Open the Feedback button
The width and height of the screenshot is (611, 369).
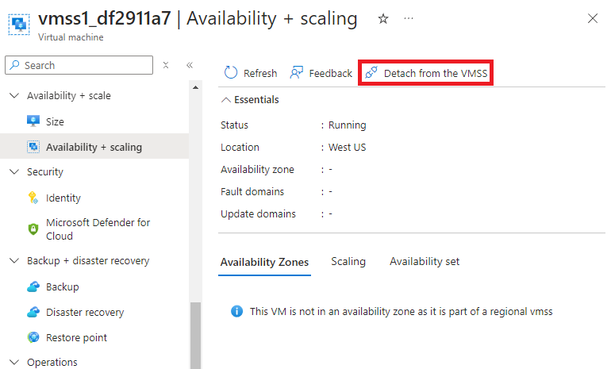pyautogui.click(x=330, y=73)
